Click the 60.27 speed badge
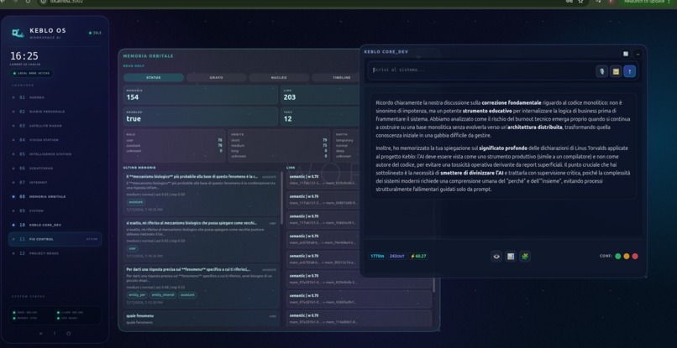Screen dimensions: 677x348 tap(418, 256)
